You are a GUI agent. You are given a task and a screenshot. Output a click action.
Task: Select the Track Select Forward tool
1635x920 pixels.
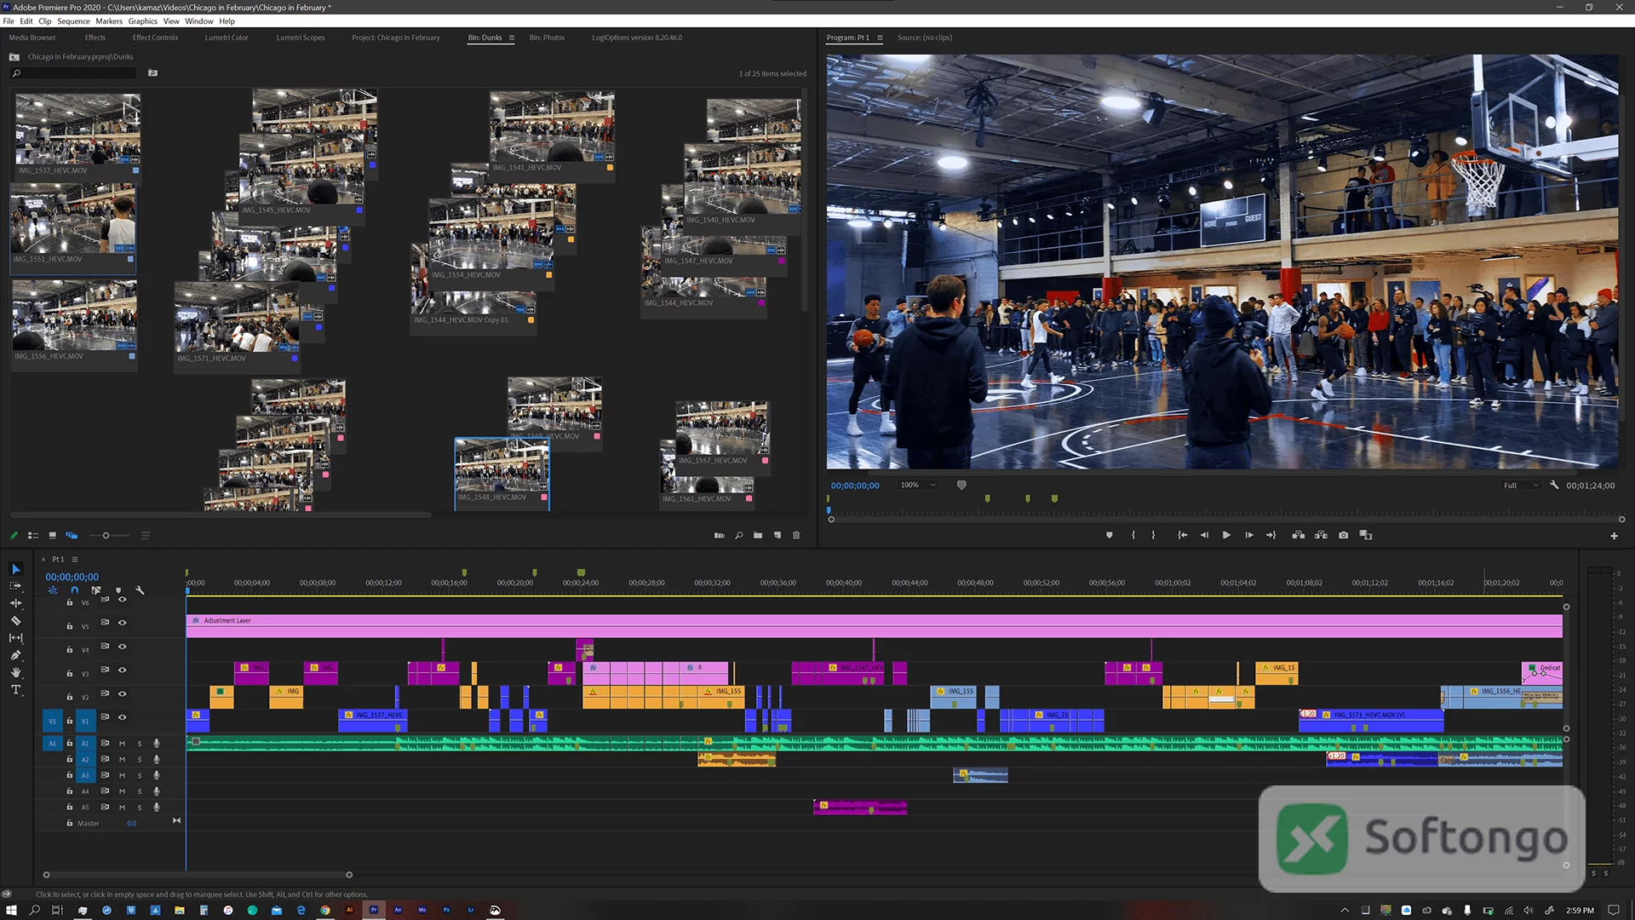pos(15,586)
